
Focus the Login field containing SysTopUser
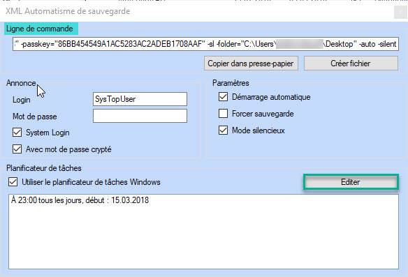[140, 99]
